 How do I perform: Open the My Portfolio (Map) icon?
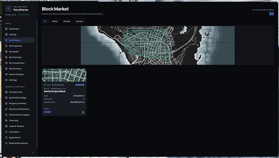[x=6, y=98]
